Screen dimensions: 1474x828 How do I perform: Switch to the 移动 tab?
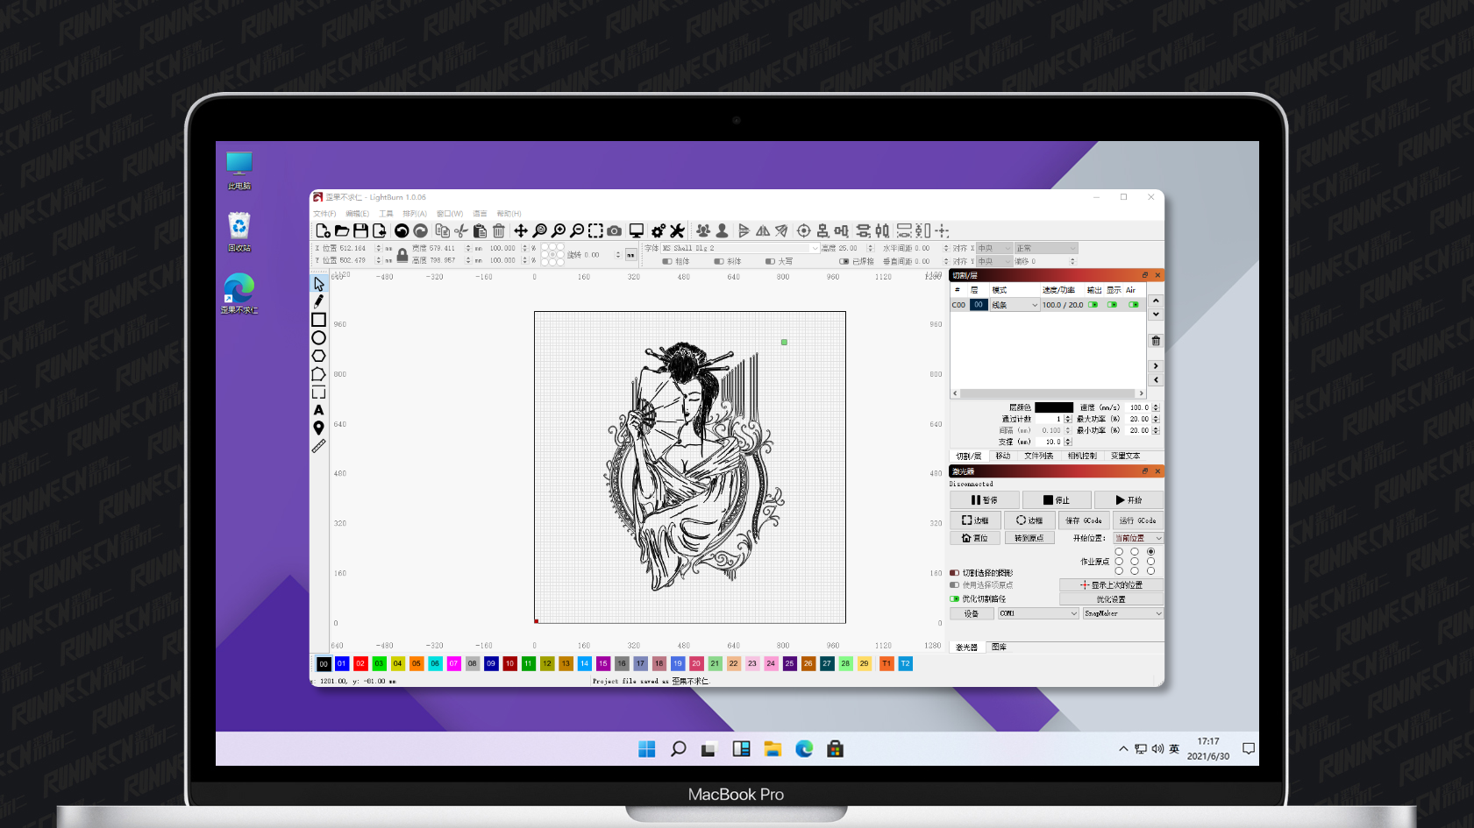[1003, 456]
